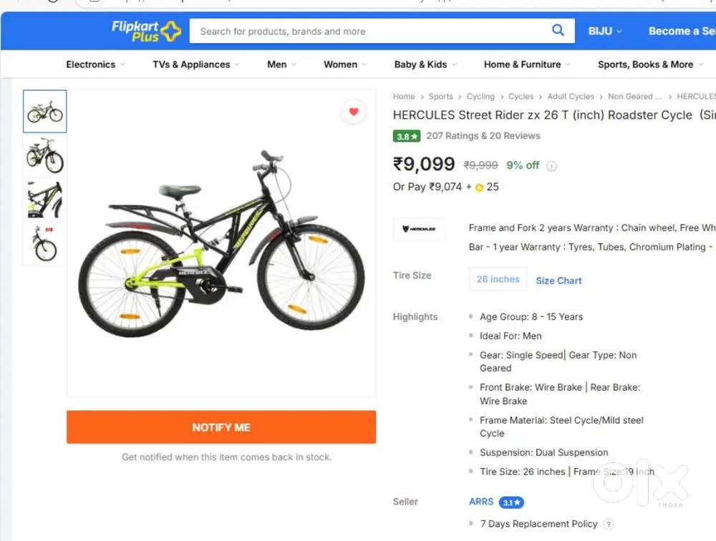This screenshot has width=716, height=541.
Task: Expand the BIJU account dropdown
Action: click(605, 31)
